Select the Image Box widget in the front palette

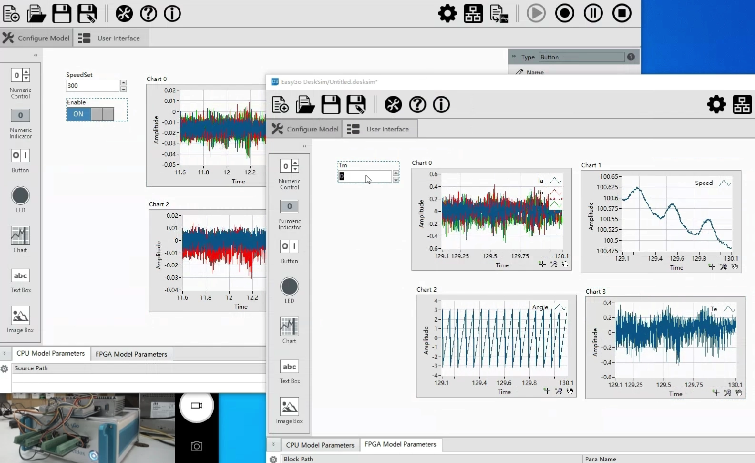[289, 407]
